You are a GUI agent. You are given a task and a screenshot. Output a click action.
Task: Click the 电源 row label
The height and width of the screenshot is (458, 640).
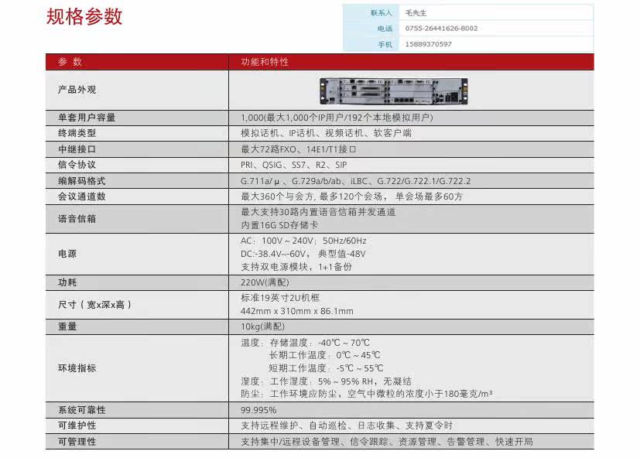tap(67, 254)
